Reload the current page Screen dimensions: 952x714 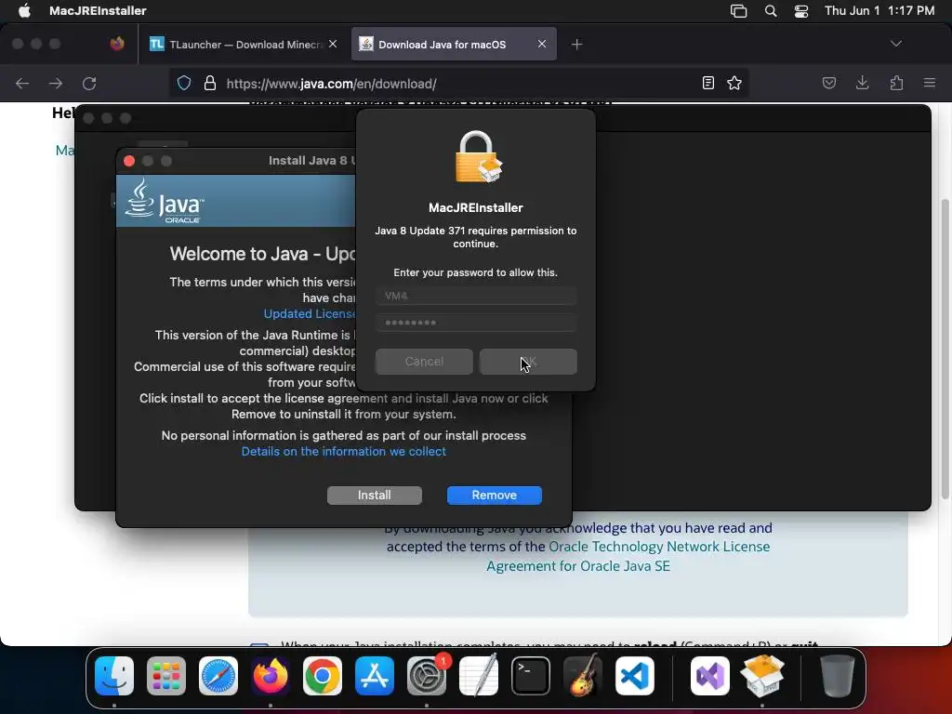(x=89, y=83)
